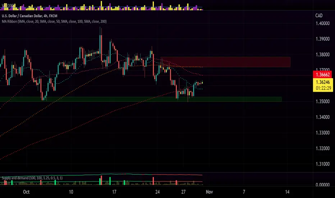
Task: Click the 1.32000 price axis label
Action: tap(323, 148)
